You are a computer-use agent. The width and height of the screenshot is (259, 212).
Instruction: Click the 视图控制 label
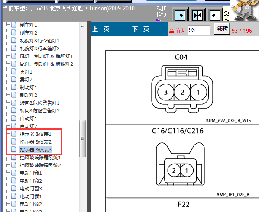[x=162, y=12]
